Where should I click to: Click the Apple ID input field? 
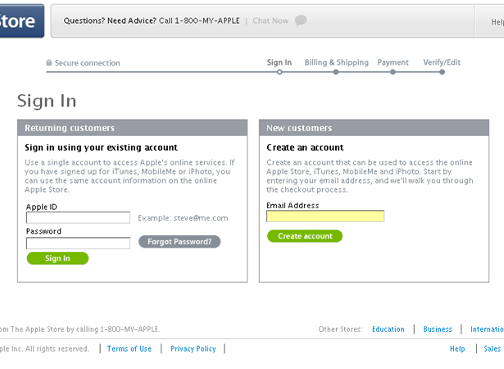(78, 218)
